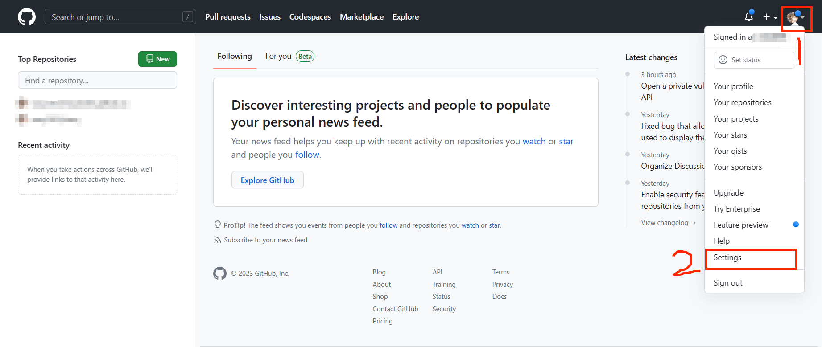Open the Shop footer link
The width and height of the screenshot is (822, 347).
click(x=380, y=297)
